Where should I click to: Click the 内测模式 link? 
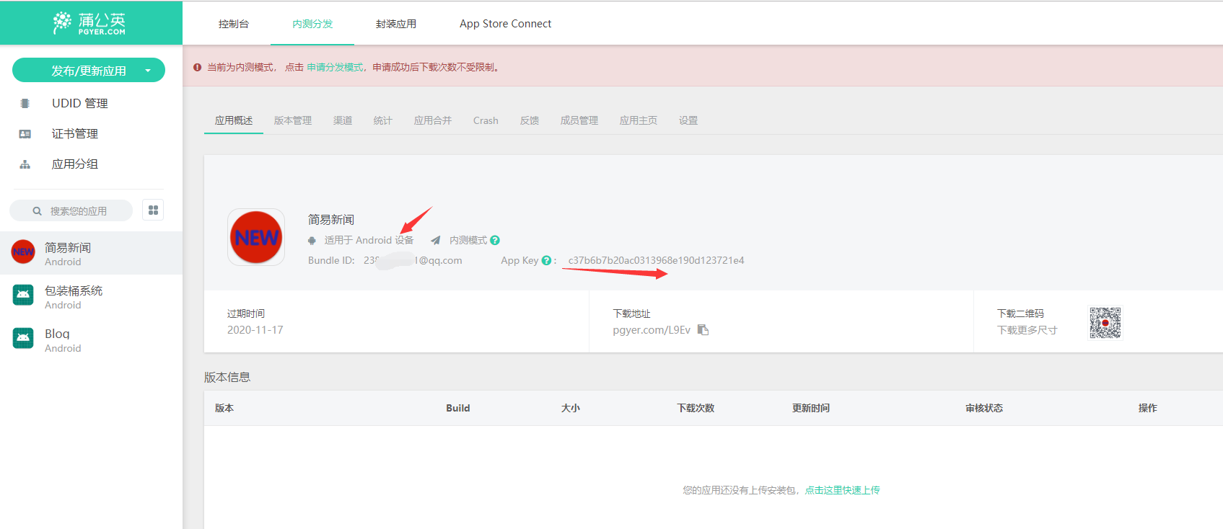point(468,240)
